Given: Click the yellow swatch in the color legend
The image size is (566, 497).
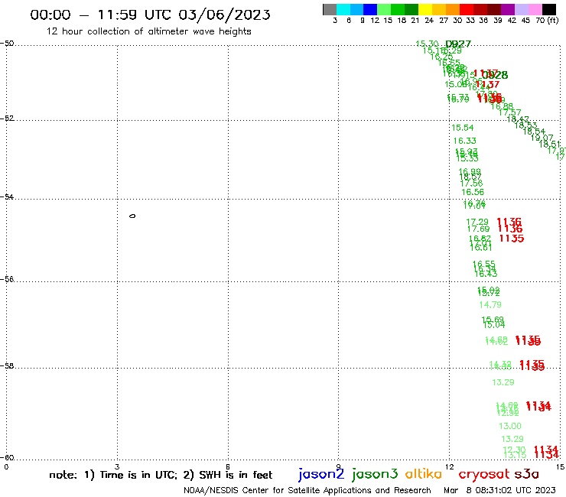Looking at the screenshot, I should (425, 9).
